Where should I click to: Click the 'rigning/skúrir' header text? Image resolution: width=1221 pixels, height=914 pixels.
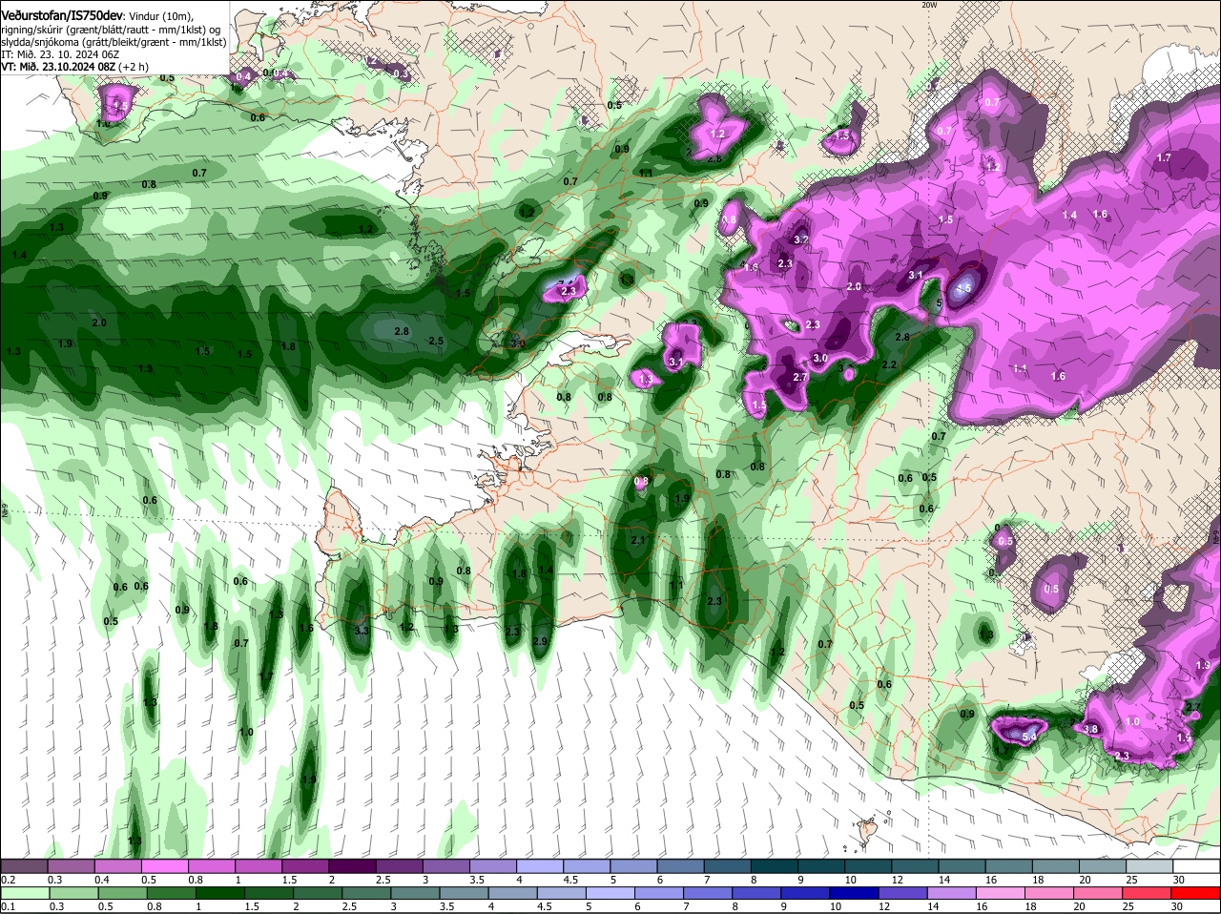[32, 30]
